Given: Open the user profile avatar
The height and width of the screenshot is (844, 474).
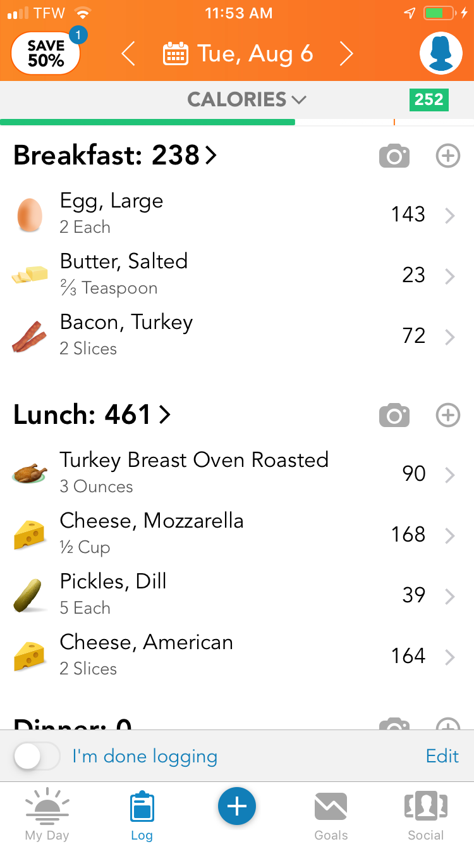Looking at the screenshot, I should click(x=441, y=53).
